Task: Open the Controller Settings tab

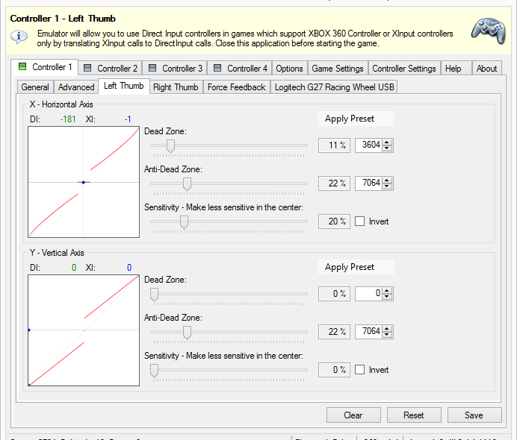Action: point(404,69)
